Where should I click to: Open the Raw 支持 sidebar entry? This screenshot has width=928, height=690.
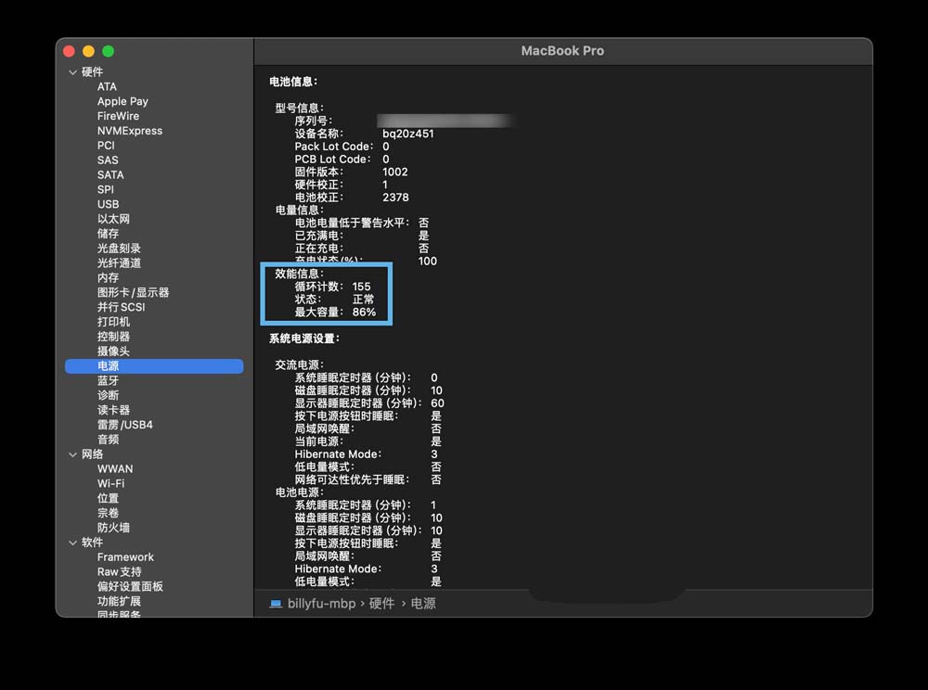point(120,571)
